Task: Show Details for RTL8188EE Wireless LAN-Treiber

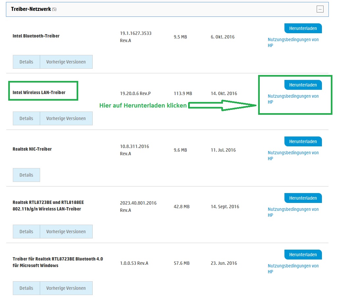Action: [26, 232]
